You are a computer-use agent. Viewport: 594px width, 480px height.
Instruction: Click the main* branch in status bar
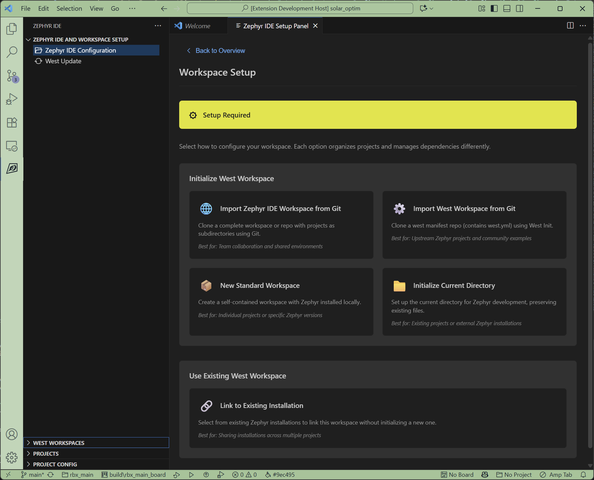pos(33,474)
